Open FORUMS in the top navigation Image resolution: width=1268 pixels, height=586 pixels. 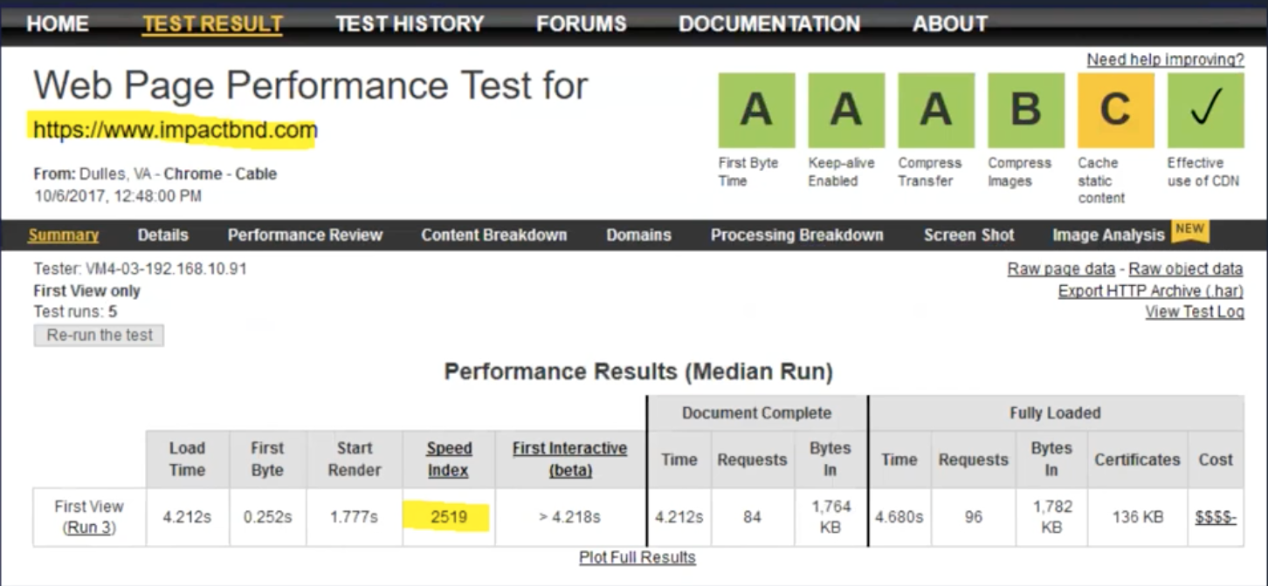coord(582,24)
